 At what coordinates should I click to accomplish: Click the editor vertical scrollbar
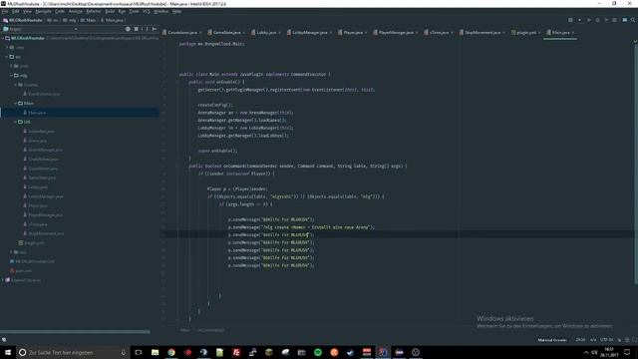[x=635, y=163]
